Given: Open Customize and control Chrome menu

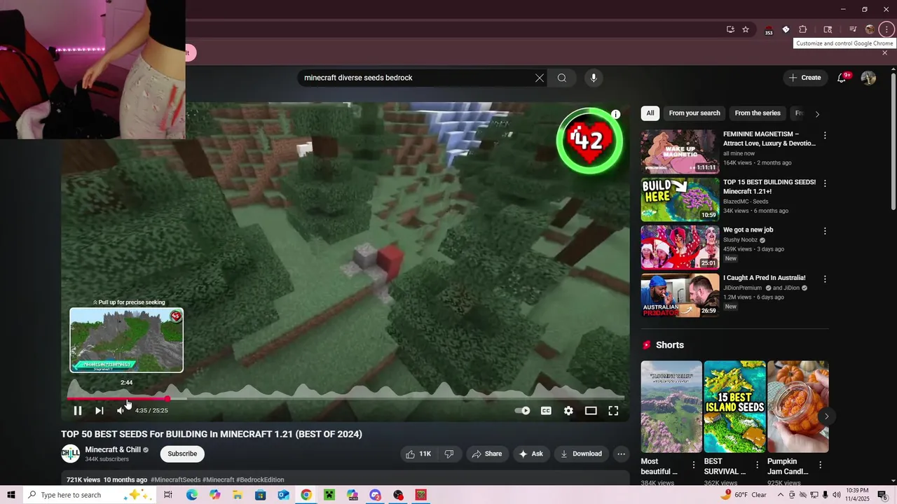Looking at the screenshot, I should tap(886, 29).
